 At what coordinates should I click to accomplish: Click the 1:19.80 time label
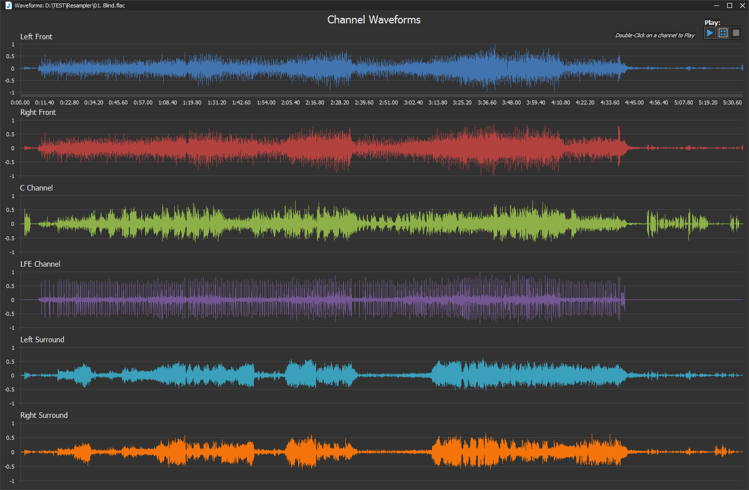point(192,102)
